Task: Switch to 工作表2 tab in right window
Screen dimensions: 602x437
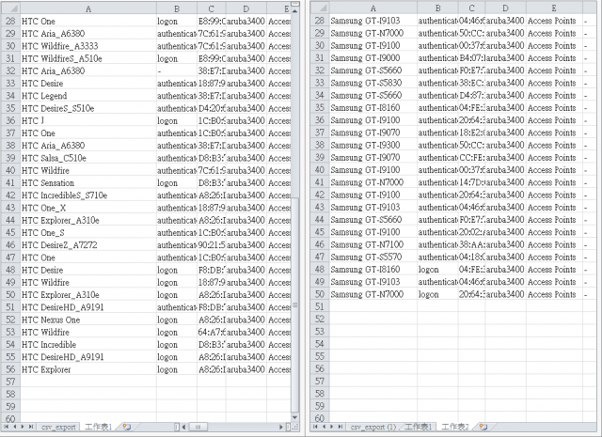Action: [455, 427]
